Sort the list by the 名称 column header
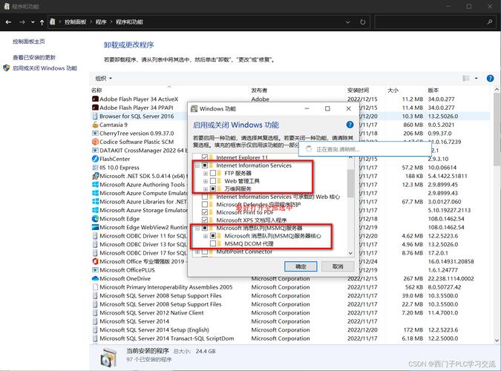Image resolution: width=501 pixels, height=371 pixels. [x=96, y=91]
